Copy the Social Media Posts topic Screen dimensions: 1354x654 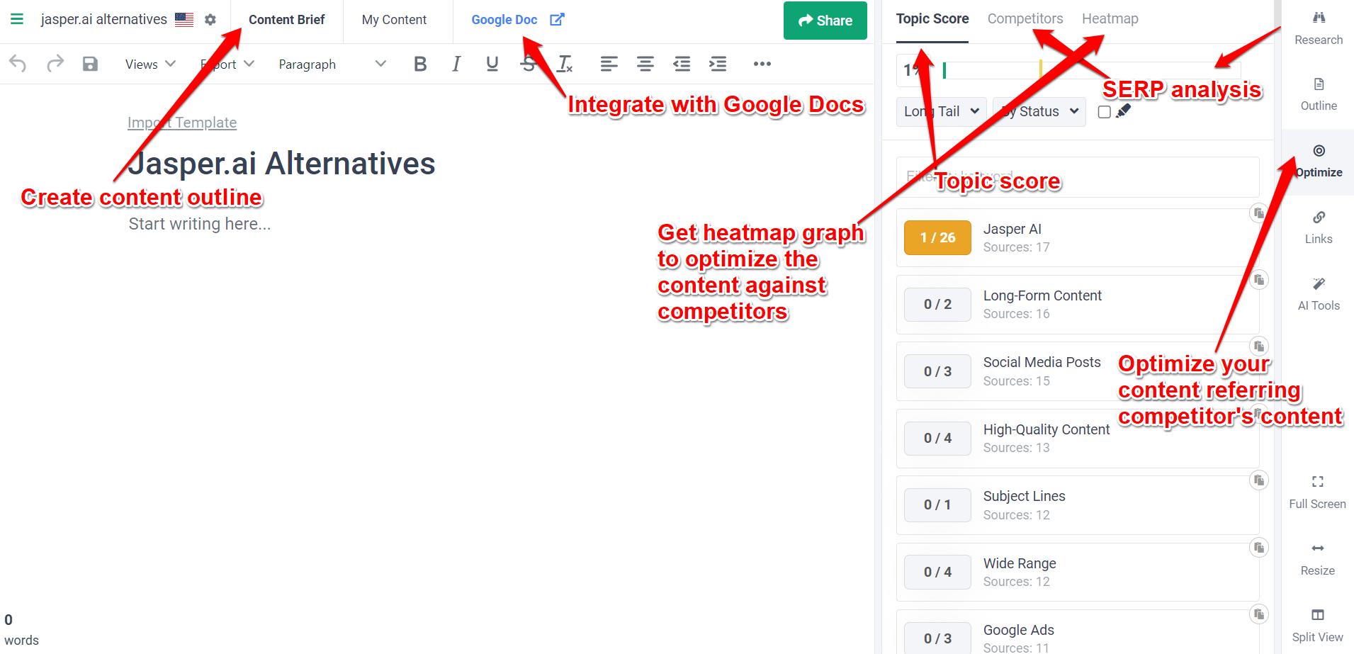click(x=1258, y=346)
